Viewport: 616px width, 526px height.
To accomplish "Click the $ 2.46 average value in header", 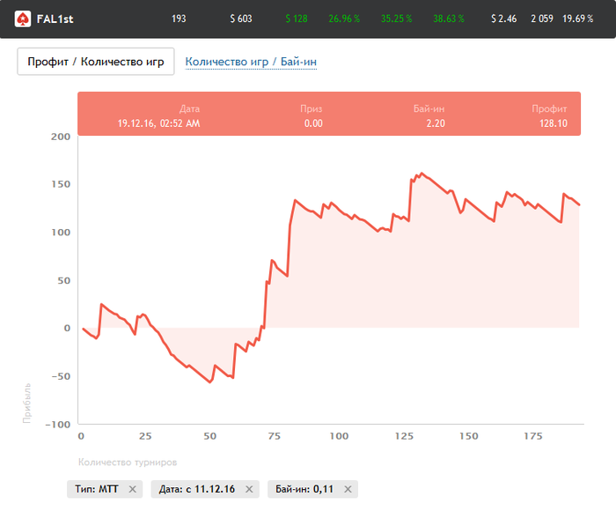I will pyautogui.click(x=503, y=19).
